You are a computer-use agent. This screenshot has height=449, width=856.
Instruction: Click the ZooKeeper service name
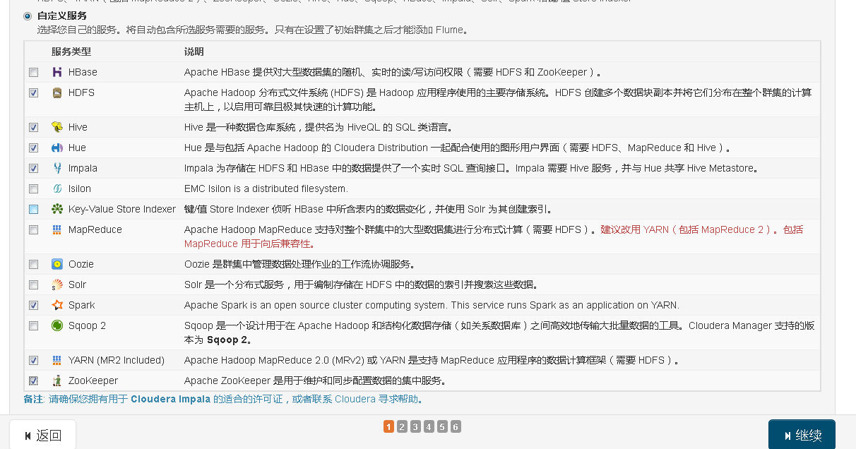[93, 381]
